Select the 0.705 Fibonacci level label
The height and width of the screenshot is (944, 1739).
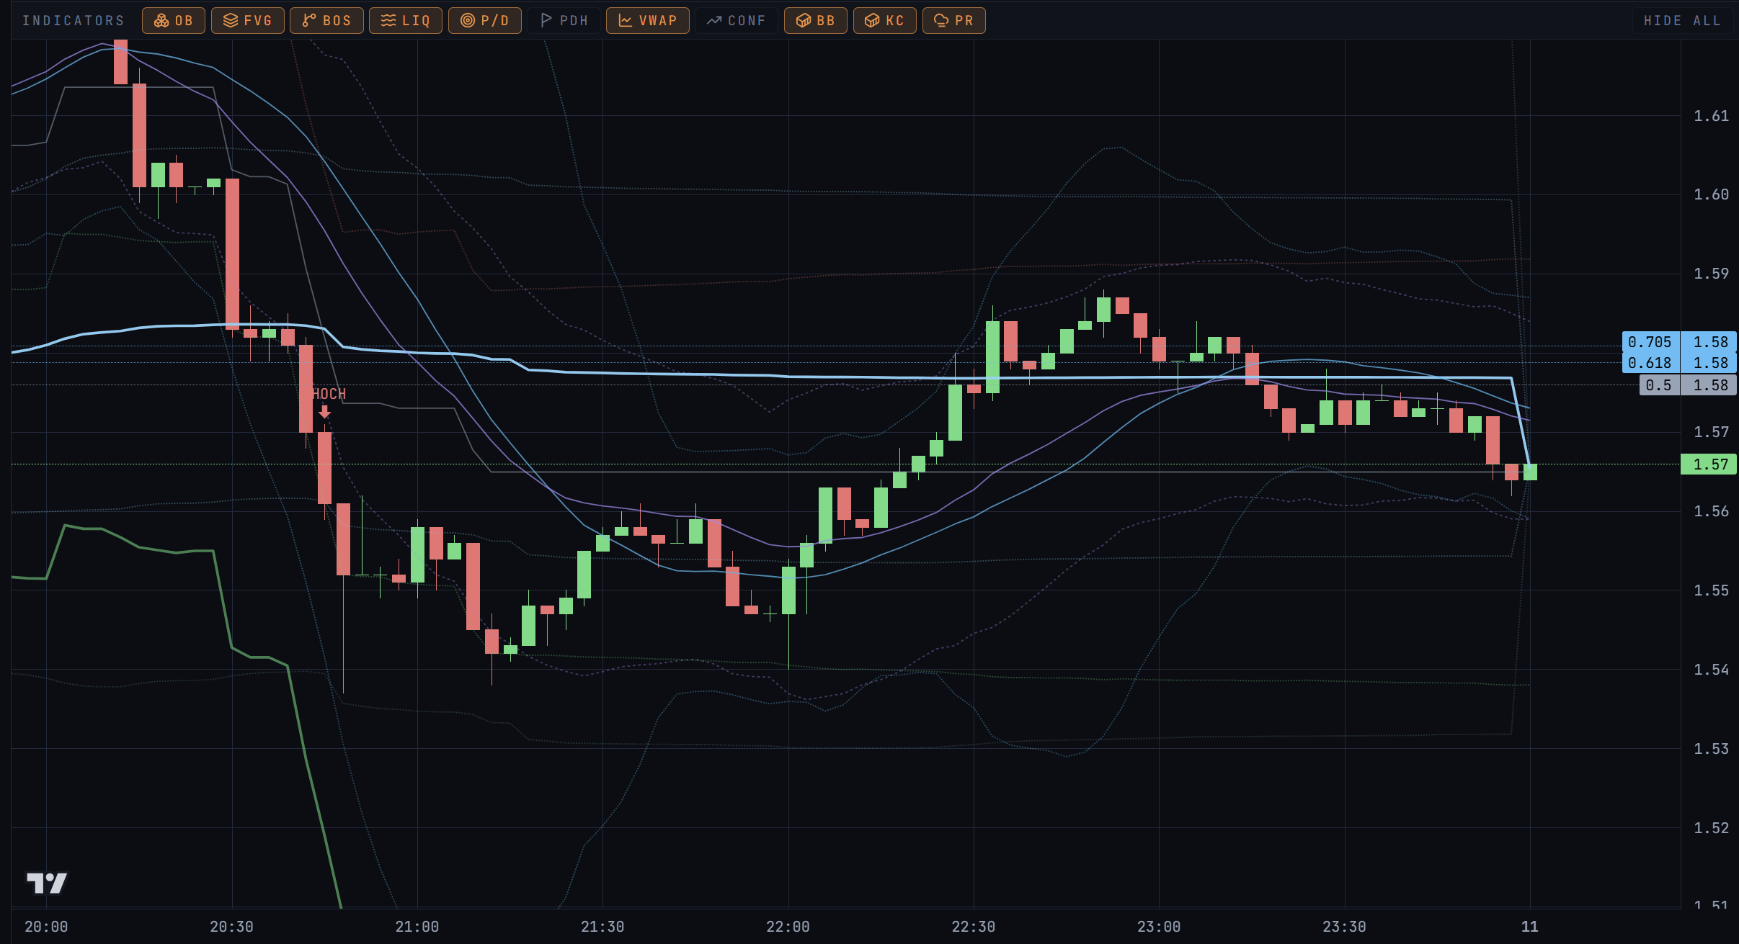point(1650,342)
